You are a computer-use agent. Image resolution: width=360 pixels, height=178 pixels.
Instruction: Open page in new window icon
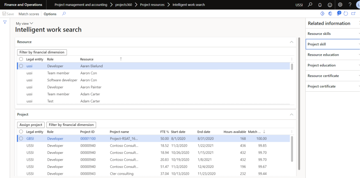(x=352, y=14)
